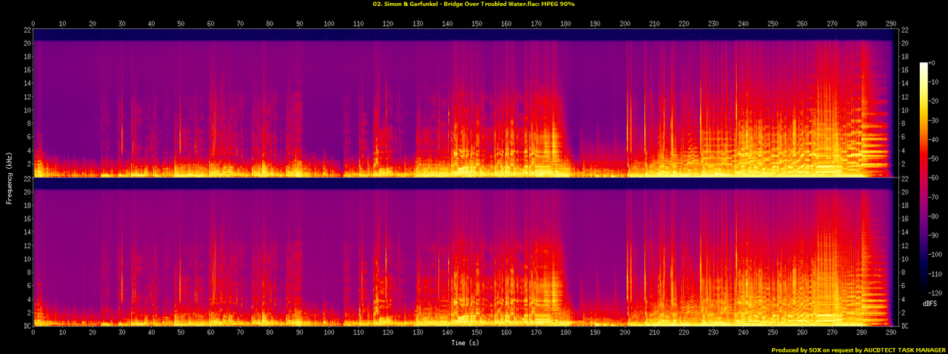Select '-60' on the dBFS color scale
Image resolution: width=948 pixels, height=354 pixels.
(935, 178)
